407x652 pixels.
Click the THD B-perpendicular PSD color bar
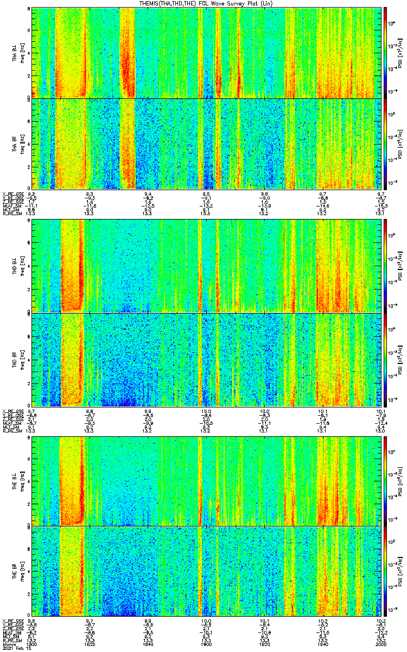(385, 266)
